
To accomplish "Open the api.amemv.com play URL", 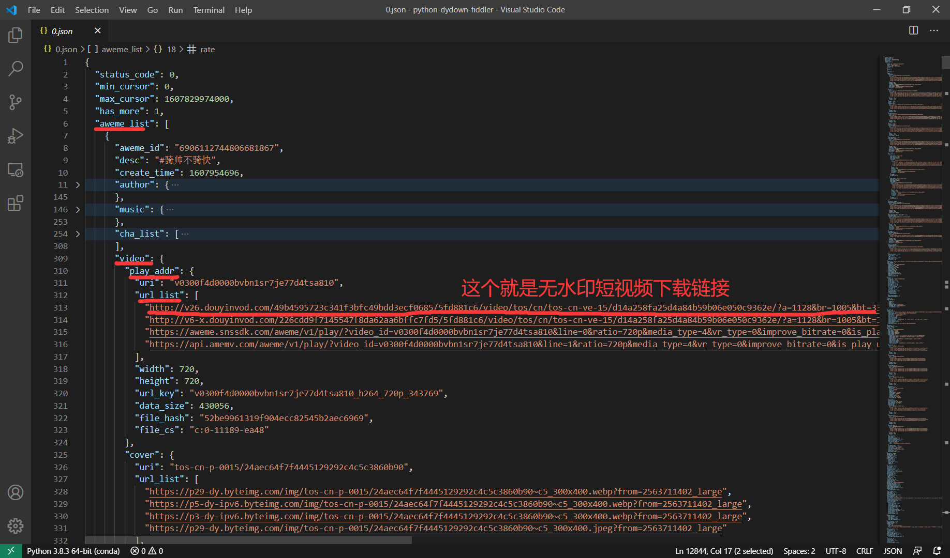I will click(514, 345).
